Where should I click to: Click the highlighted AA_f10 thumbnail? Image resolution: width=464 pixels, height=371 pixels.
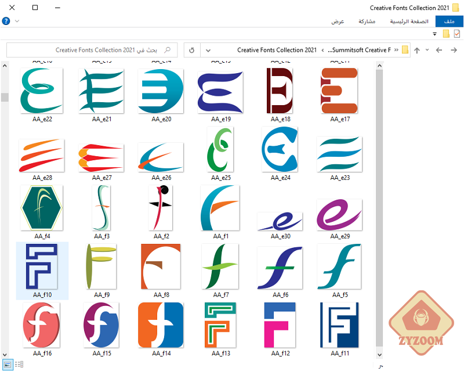pos(42,266)
